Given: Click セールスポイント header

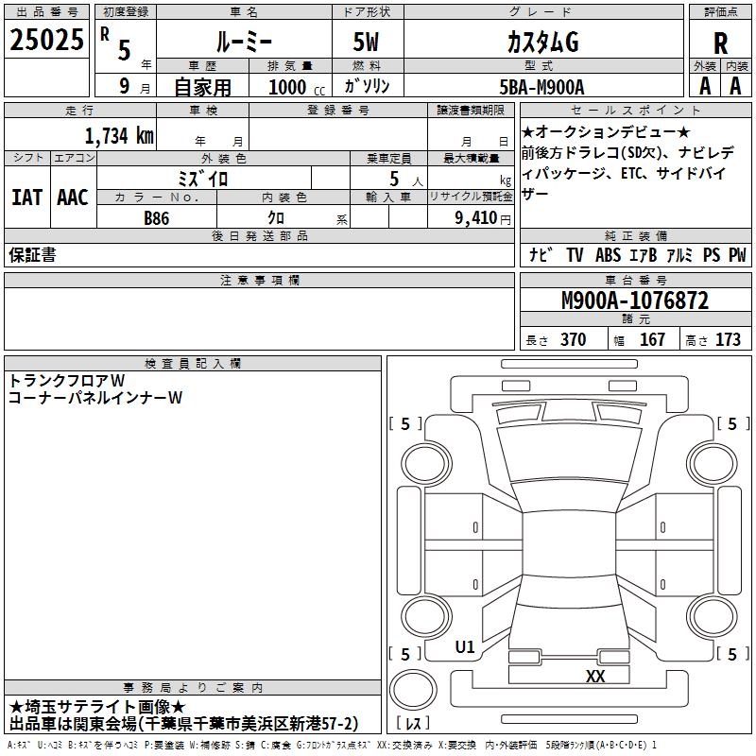Looking at the screenshot, I should pyautogui.click(x=635, y=111).
